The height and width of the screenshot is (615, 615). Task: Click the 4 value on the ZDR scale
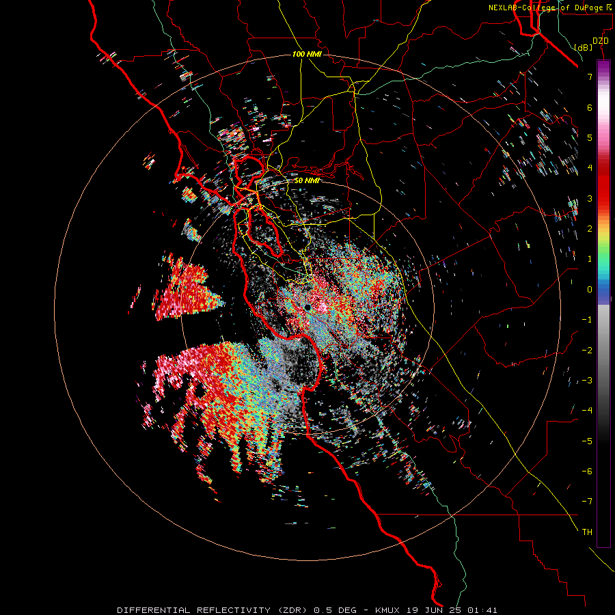(x=590, y=168)
